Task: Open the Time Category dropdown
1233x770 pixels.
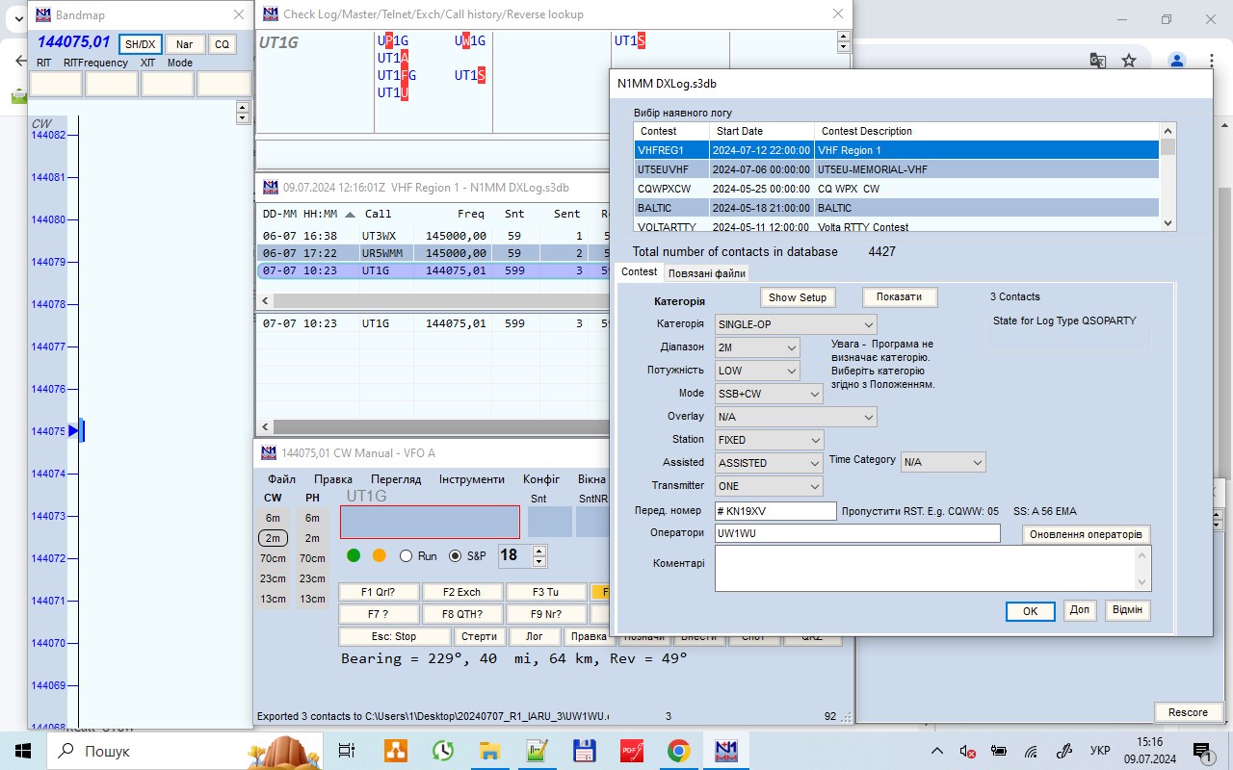Action: (x=943, y=462)
